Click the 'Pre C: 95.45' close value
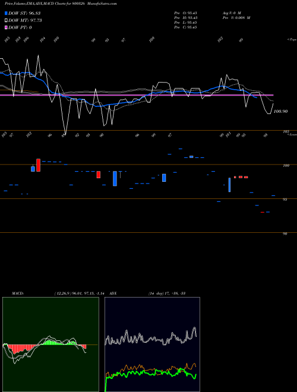This screenshot has height=392, width=297. click(185, 27)
